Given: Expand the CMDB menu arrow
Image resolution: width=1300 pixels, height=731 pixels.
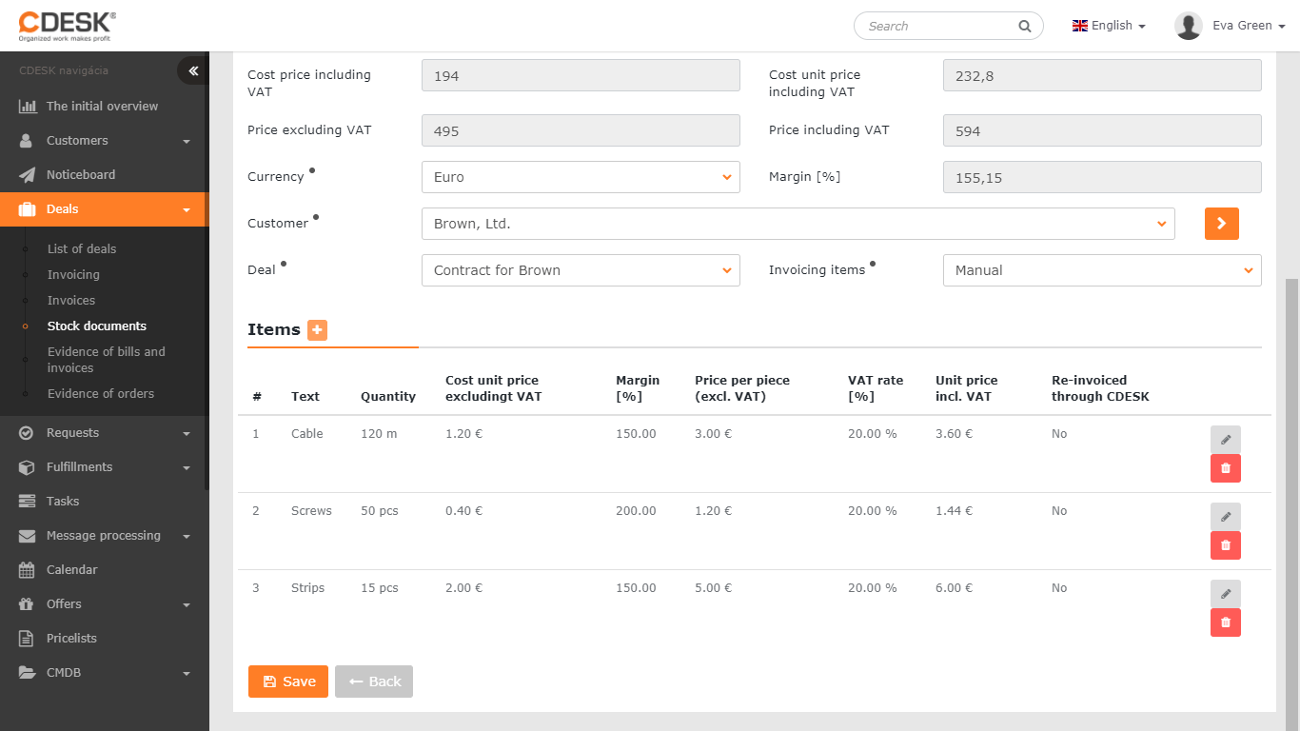Looking at the screenshot, I should pos(187,673).
